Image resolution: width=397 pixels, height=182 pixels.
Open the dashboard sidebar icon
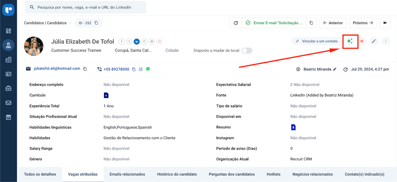pyautogui.click(x=9, y=31)
